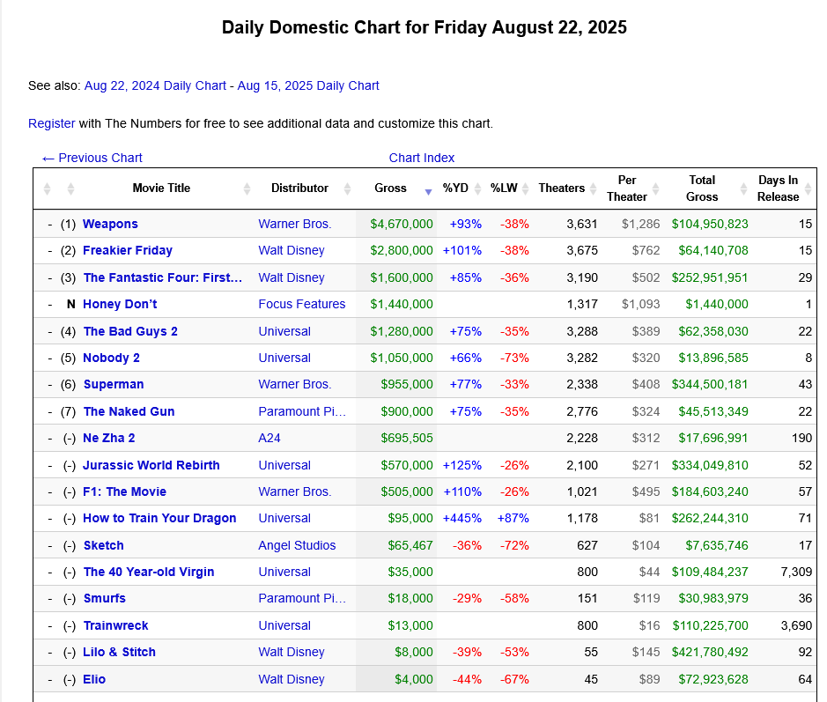
Task: Open F1: The Movie link
Action: [x=124, y=491]
